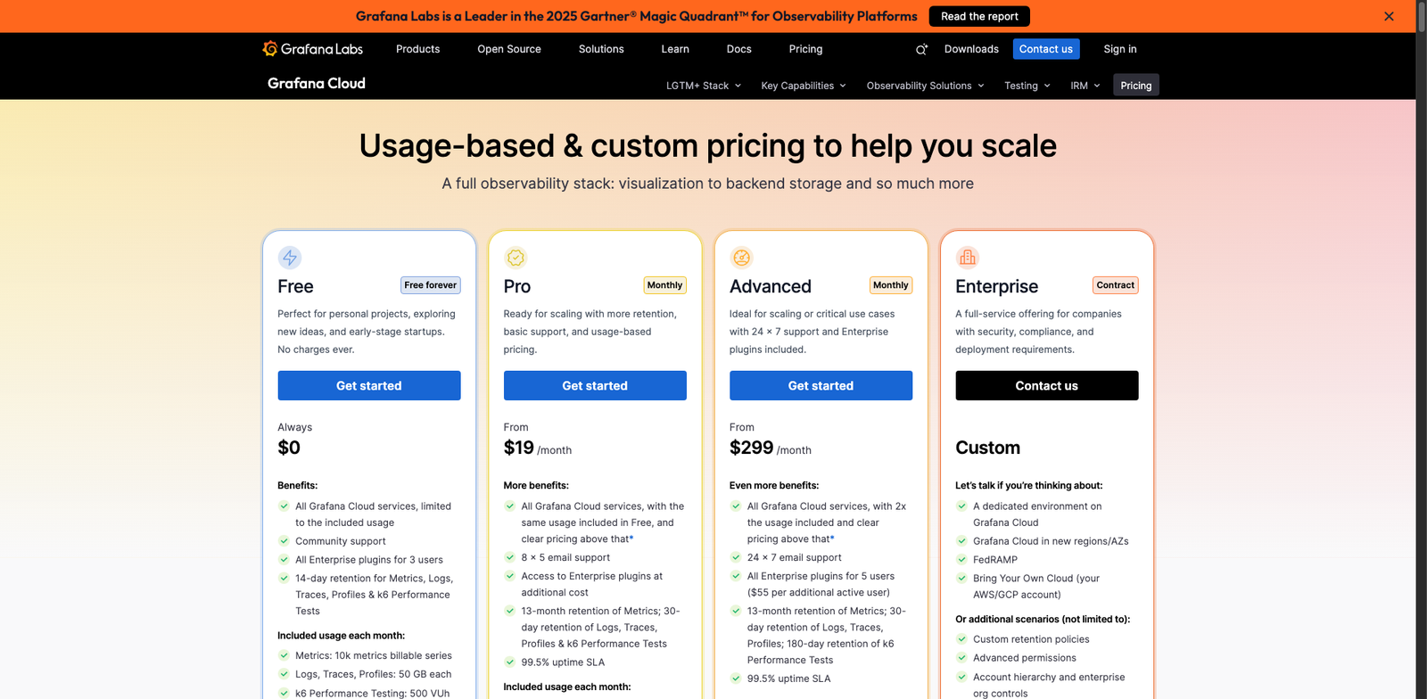Click Get started on the Pro plan
Screen dimensions: 1427x699
595,385
